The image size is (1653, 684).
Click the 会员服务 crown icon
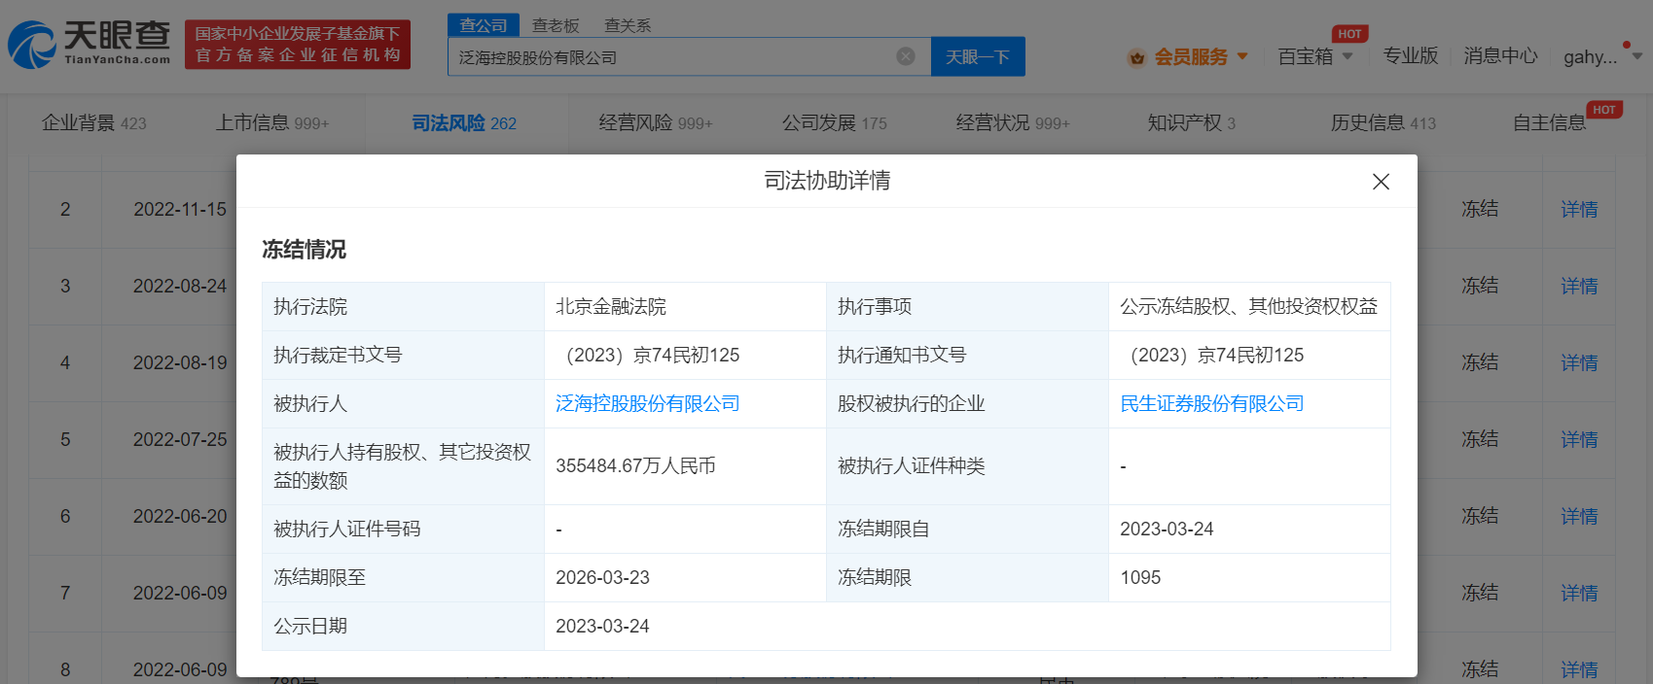pos(1136,57)
